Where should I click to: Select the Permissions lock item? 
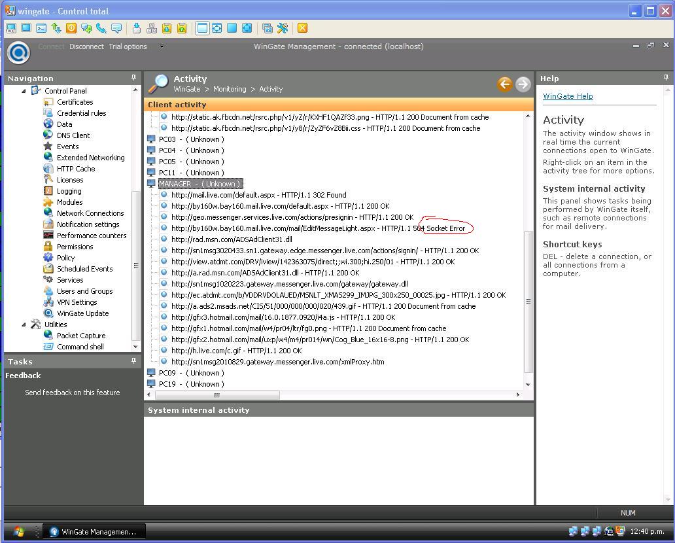(75, 247)
